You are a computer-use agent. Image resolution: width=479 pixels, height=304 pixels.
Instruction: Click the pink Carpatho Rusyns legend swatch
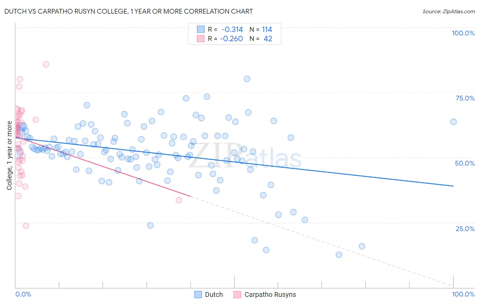pos(237,294)
